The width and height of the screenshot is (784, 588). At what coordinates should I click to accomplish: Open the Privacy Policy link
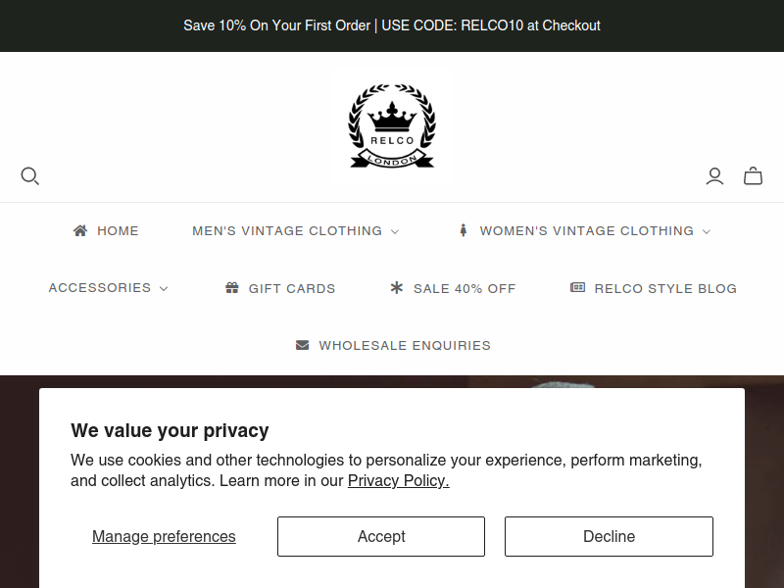pos(399,480)
